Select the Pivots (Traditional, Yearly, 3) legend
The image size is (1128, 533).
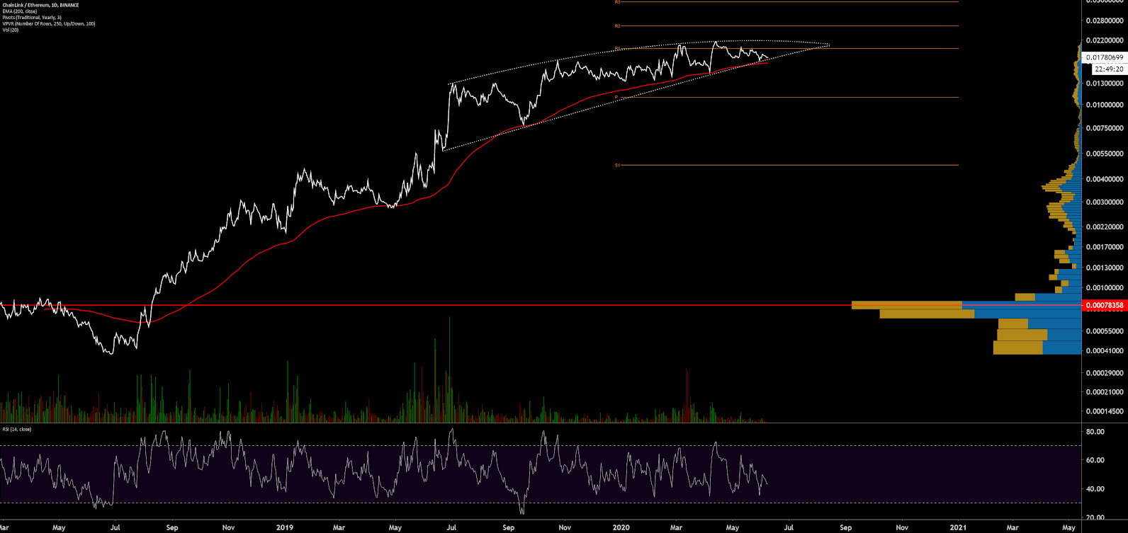tap(32, 18)
